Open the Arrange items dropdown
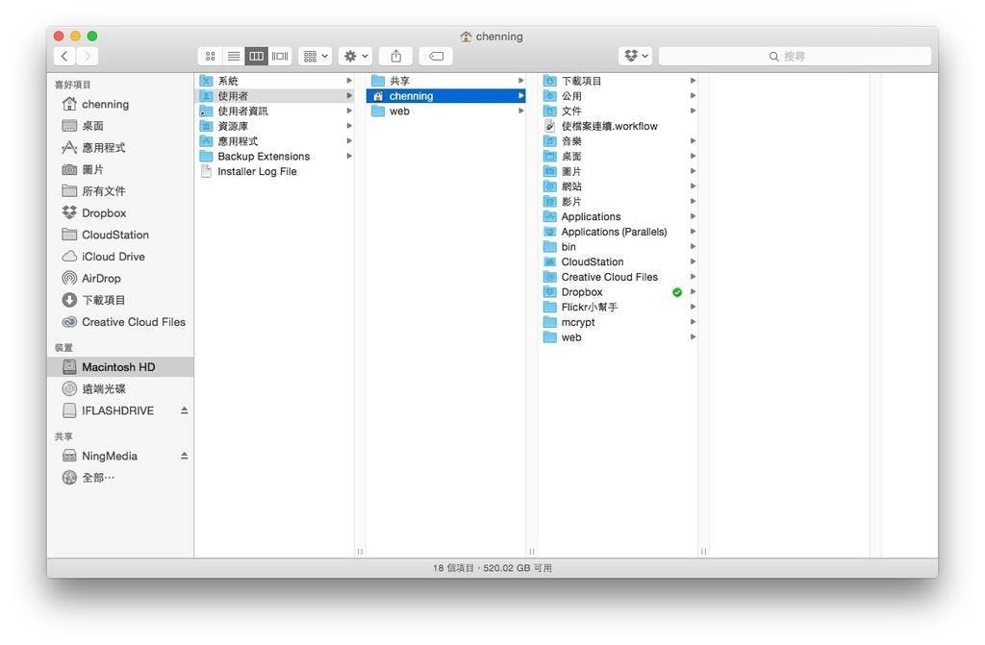This screenshot has height=645, width=985. click(x=315, y=57)
